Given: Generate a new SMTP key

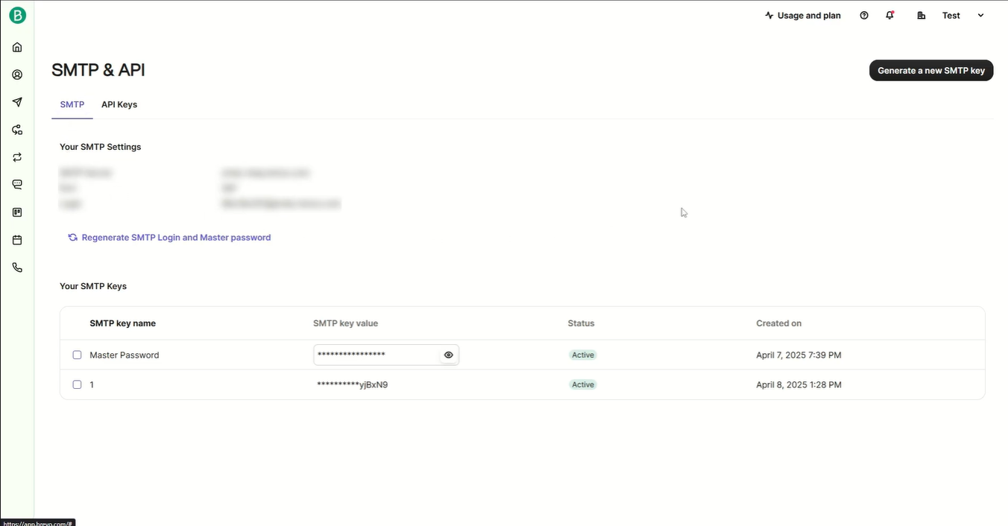Looking at the screenshot, I should coord(930,70).
